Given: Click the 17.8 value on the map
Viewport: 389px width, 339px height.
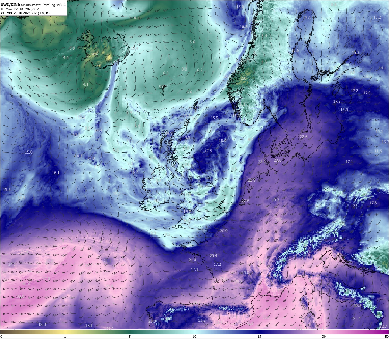Looking at the screenshot, I should click(x=373, y=203).
